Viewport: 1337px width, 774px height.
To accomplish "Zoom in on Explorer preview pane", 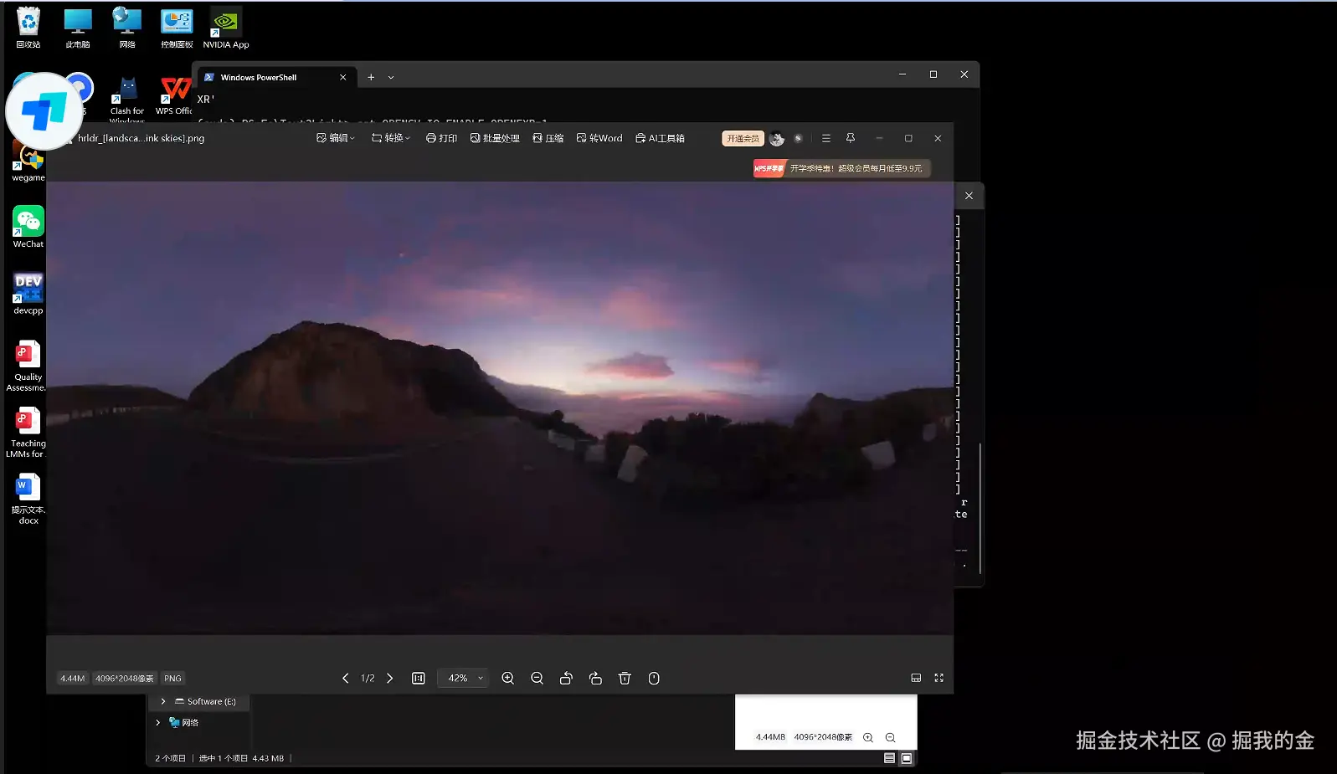I will pos(868,737).
